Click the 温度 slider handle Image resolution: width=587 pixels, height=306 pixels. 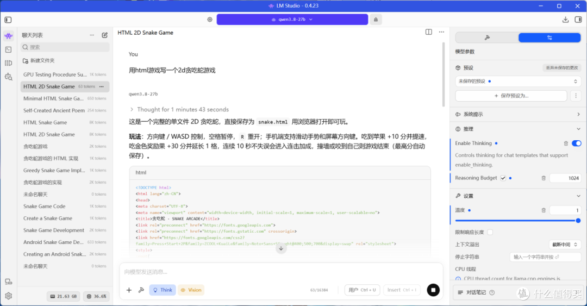(x=578, y=221)
